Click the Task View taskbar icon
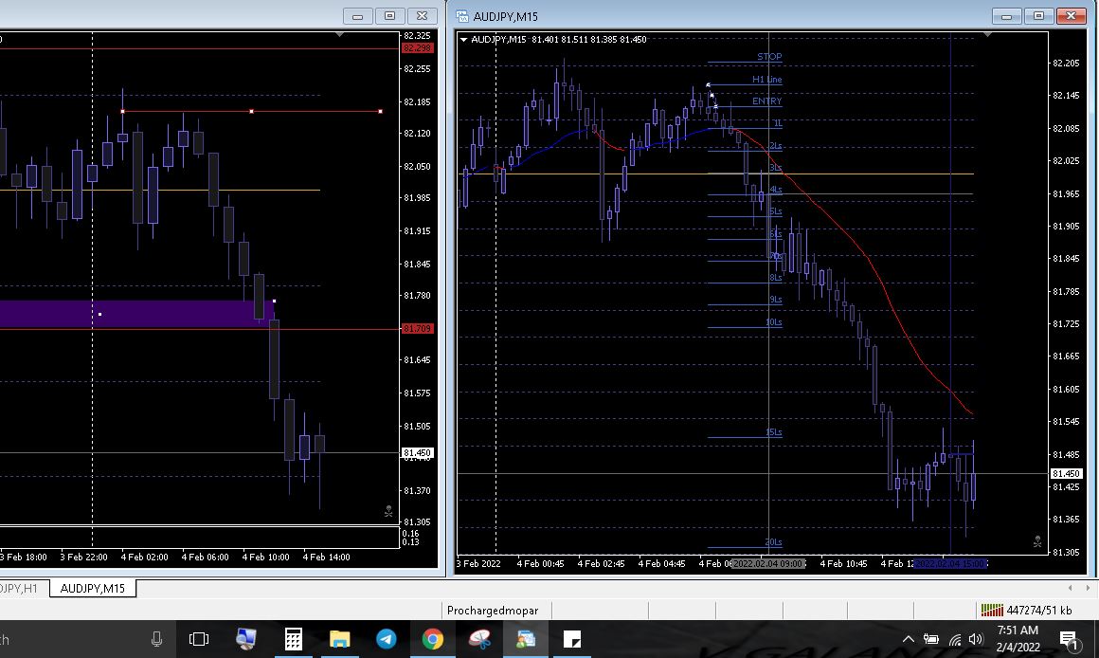Viewport: 1099px width, 658px height. 199,639
